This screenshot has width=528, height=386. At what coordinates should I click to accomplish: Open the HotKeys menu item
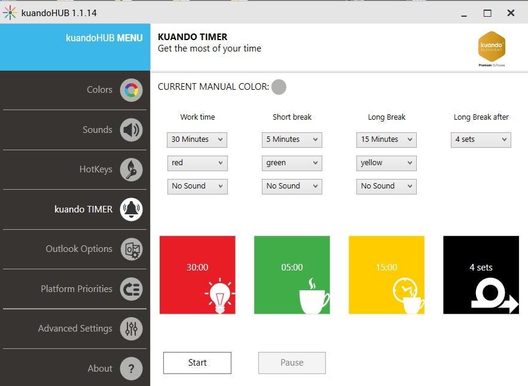point(75,169)
